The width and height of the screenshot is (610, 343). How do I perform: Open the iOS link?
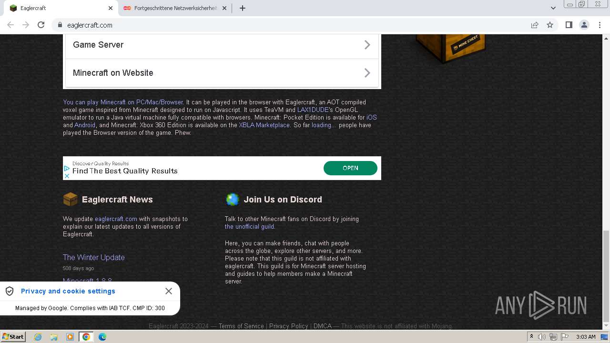coord(371,117)
